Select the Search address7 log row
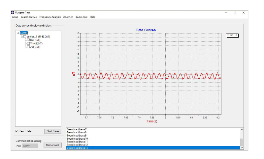 point(153,129)
